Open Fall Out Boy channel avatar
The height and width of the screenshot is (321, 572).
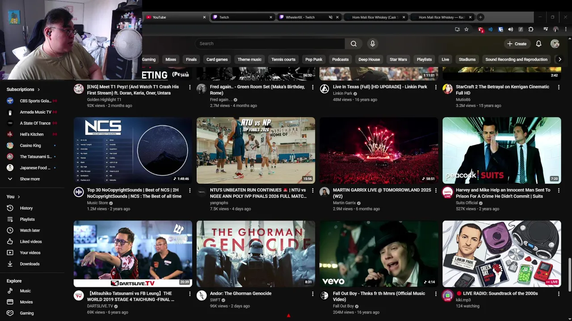click(324, 296)
